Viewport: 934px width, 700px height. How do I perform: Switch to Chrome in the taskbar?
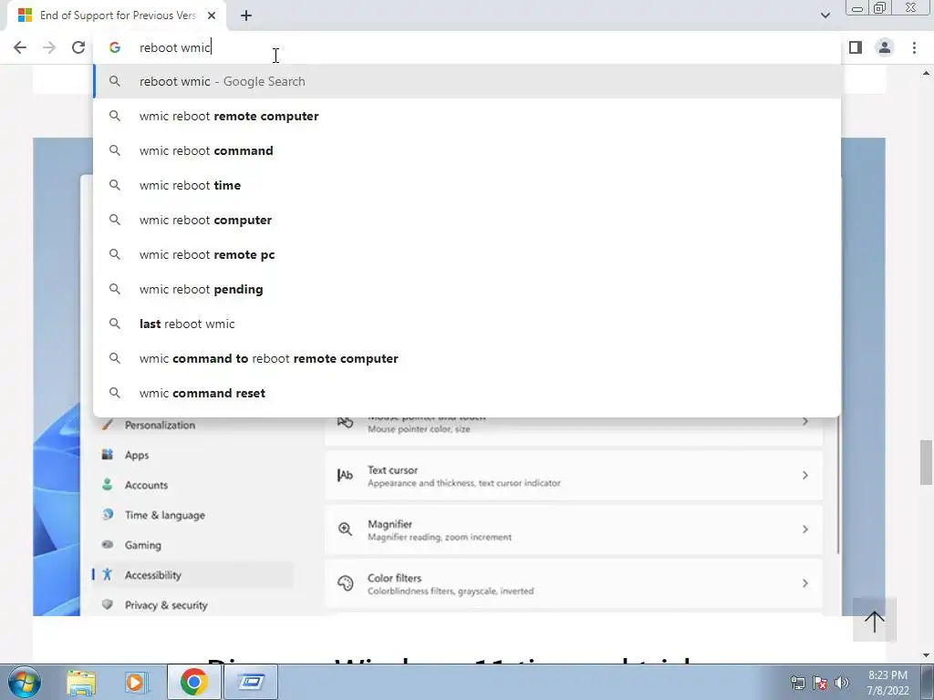coord(193,682)
